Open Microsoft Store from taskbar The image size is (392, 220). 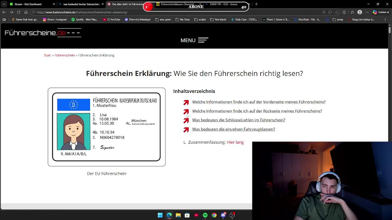coord(187,215)
